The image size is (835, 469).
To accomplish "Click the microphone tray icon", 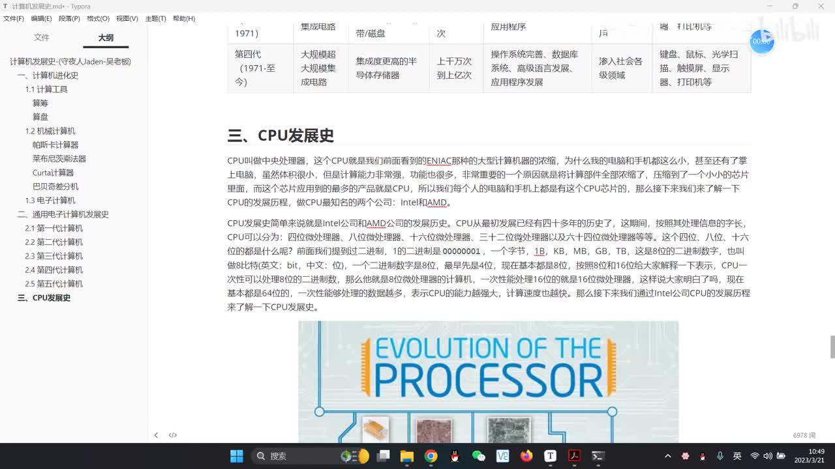I will coord(720,456).
